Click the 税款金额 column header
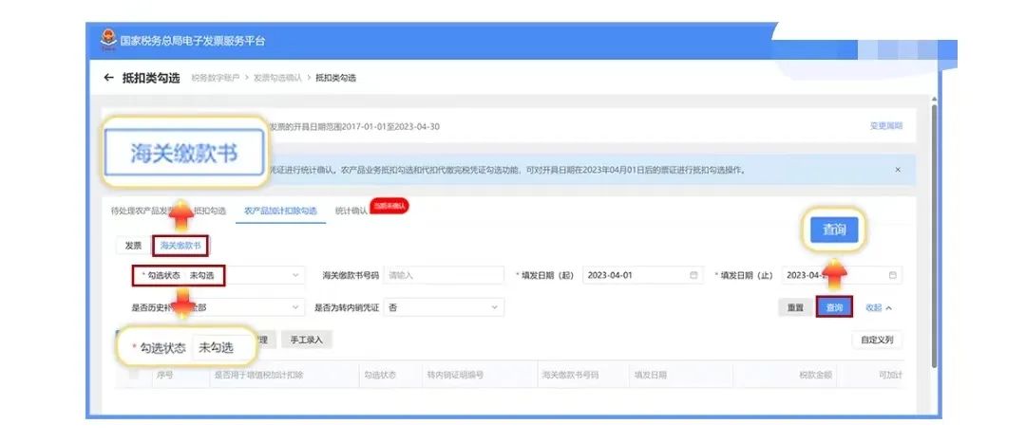 point(817,376)
